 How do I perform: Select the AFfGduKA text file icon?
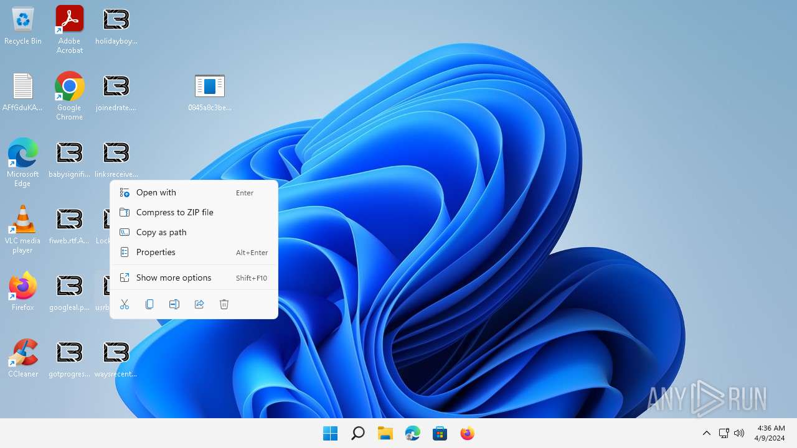[x=23, y=92]
